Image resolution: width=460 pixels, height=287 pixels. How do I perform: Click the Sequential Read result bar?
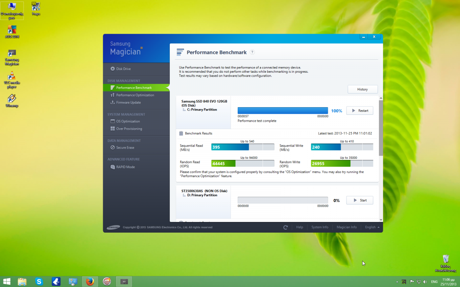(243, 147)
